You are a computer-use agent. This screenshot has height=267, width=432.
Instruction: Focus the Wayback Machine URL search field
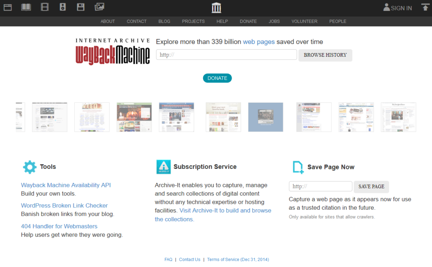coord(227,55)
